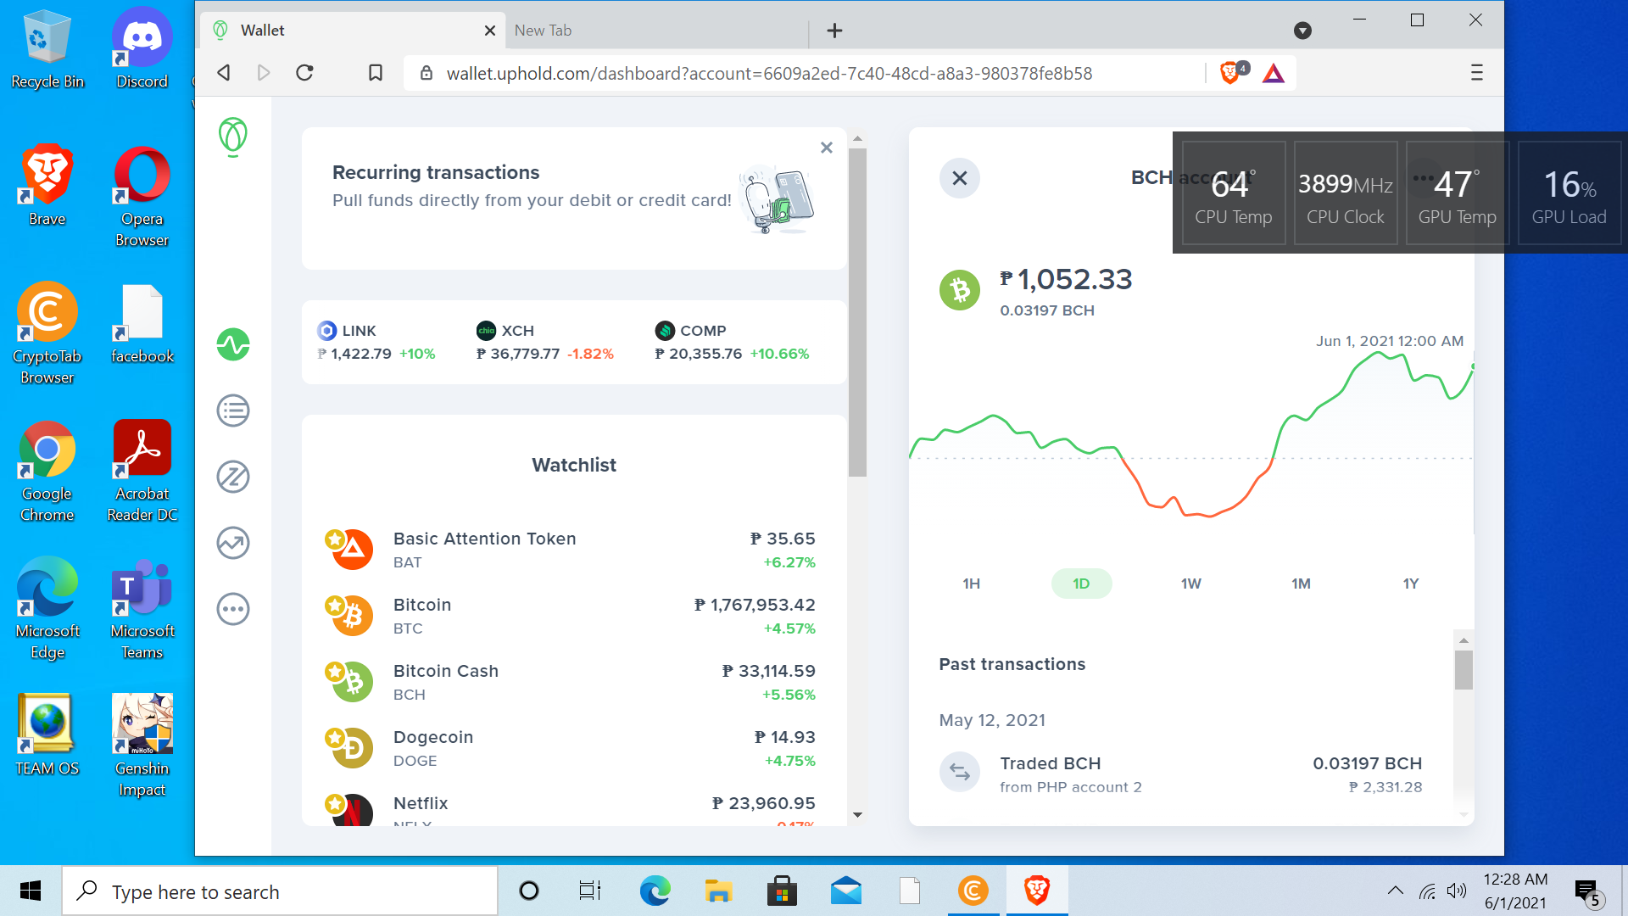Image resolution: width=1628 pixels, height=916 pixels.
Task: Open the Traded BCH transaction
Action: tap(1180, 774)
